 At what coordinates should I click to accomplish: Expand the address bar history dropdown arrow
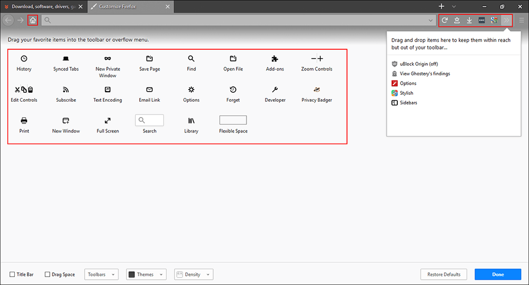coord(431,20)
